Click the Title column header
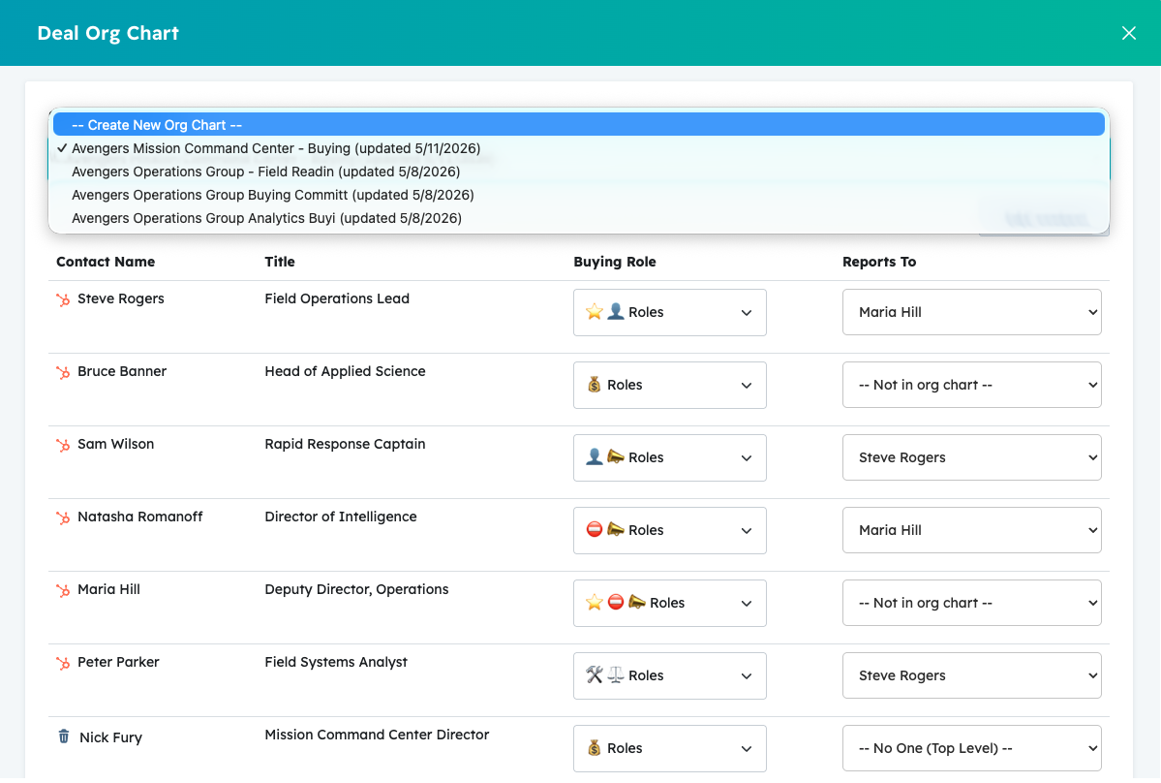The image size is (1161, 783). click(280, 262)
